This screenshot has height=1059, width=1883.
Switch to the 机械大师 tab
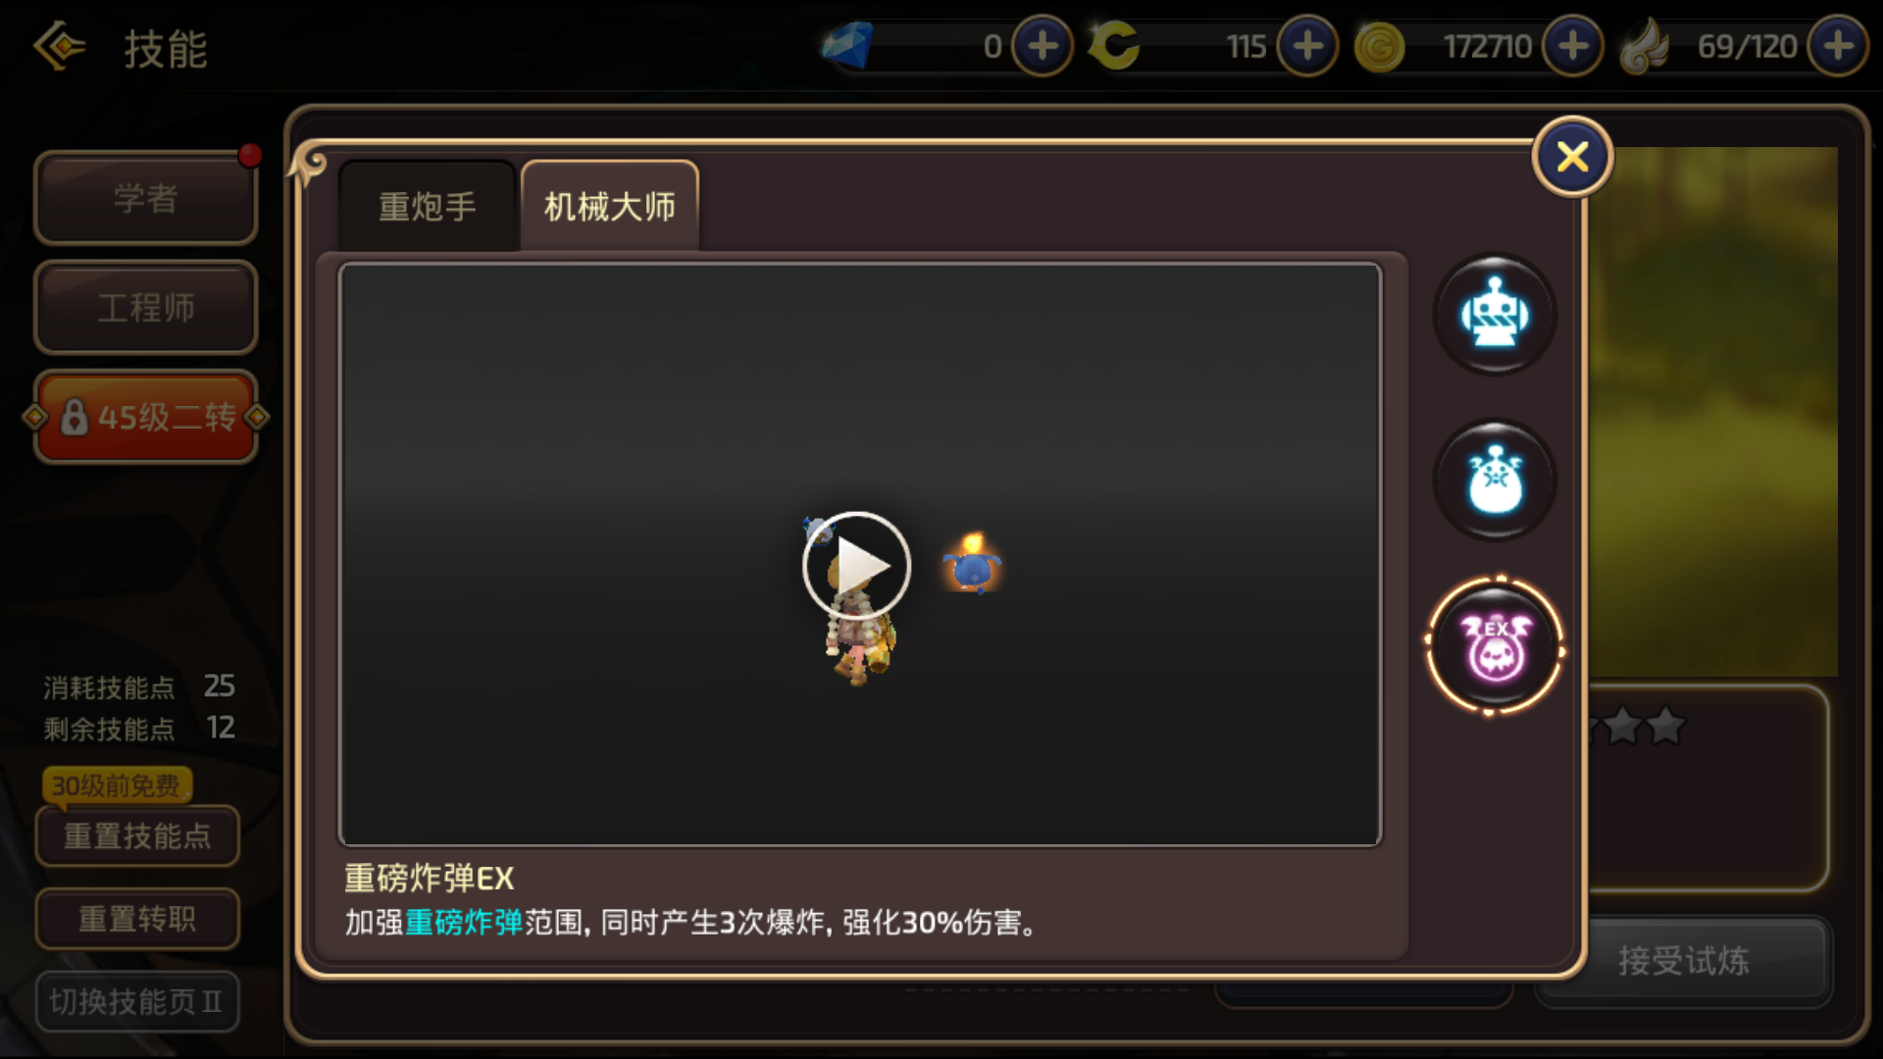pyautogui.click(x=610, y=207)
